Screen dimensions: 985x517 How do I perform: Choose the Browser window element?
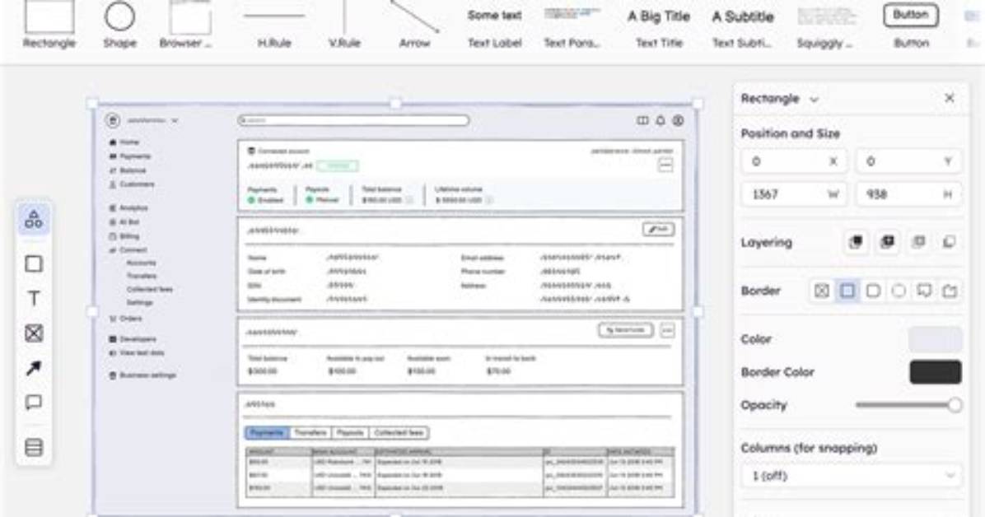[187, 26]
